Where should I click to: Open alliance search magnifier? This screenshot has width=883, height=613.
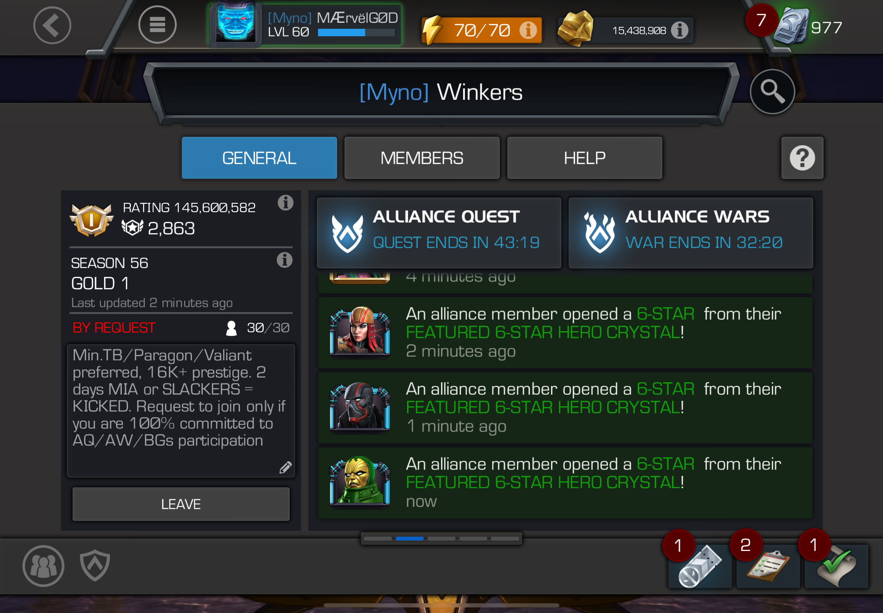[x=772, y=92]
